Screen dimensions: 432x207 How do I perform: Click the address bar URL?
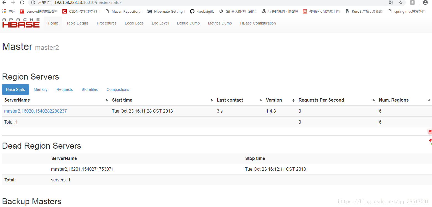tap(88, 2)
